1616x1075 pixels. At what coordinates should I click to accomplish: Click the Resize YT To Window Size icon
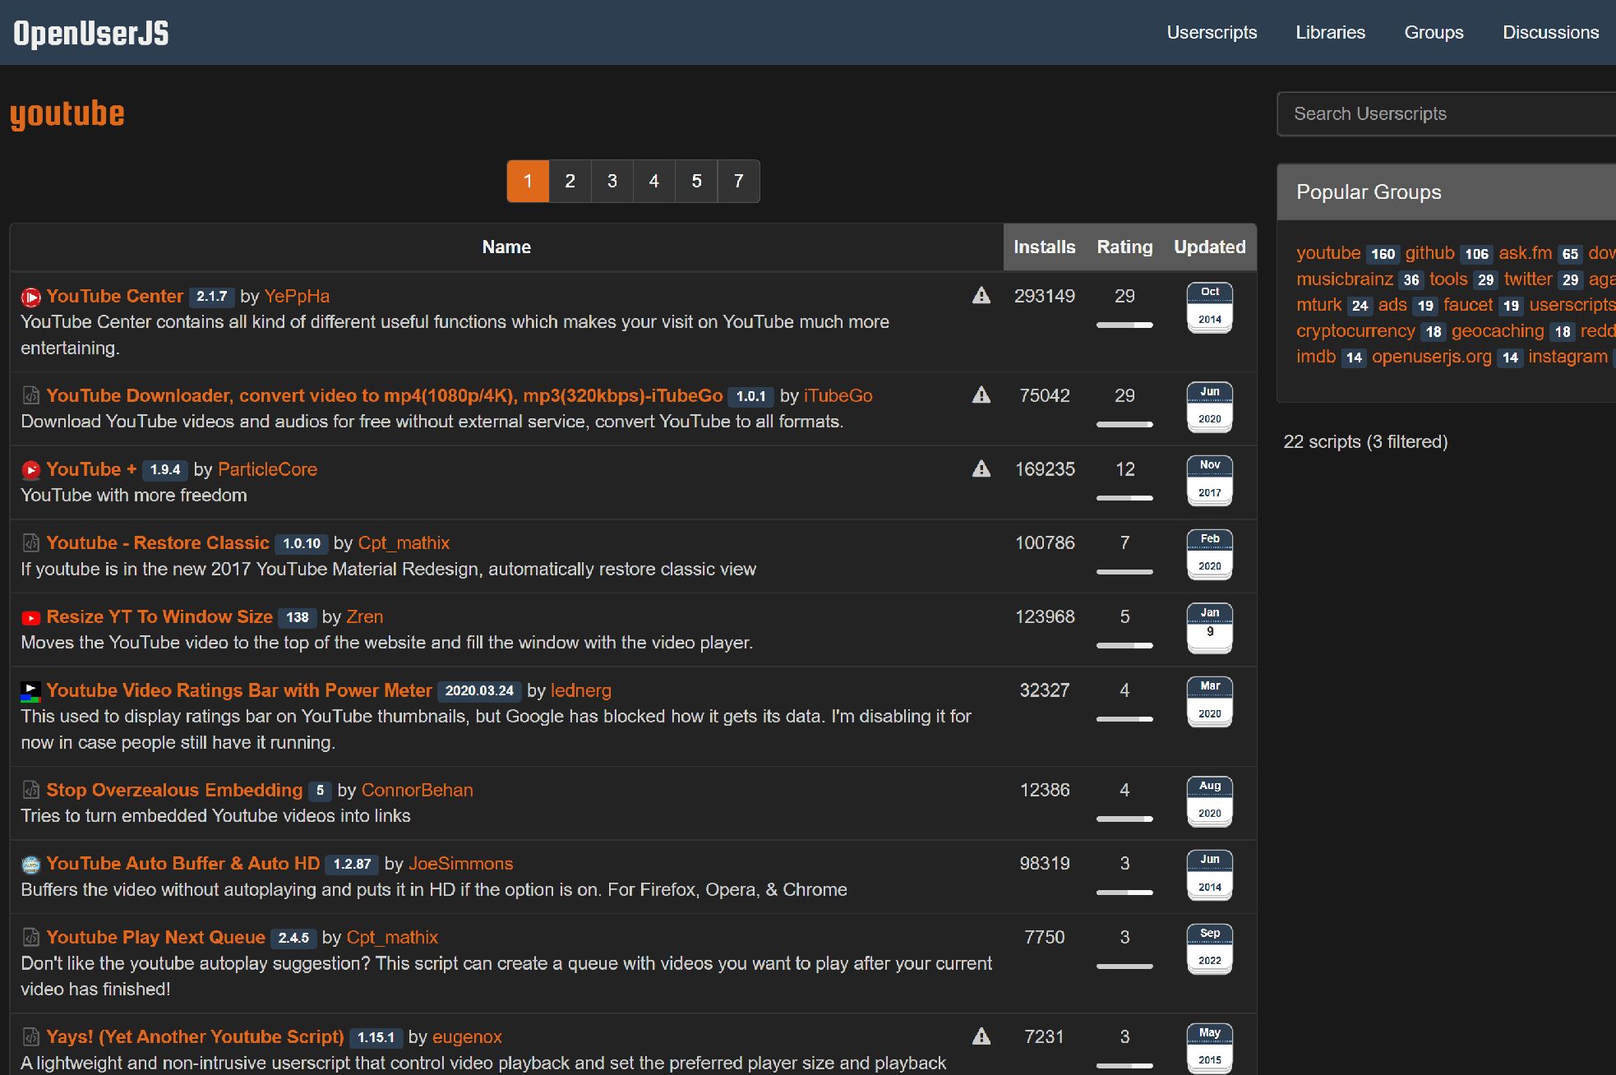point(30,617)
